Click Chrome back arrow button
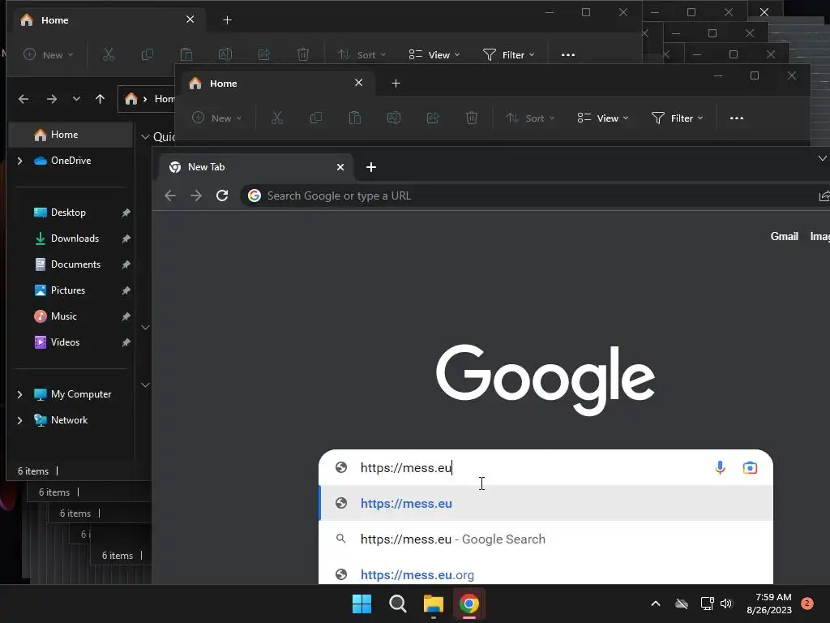Viewport: 830px width, 623px height. pos(170,196)
